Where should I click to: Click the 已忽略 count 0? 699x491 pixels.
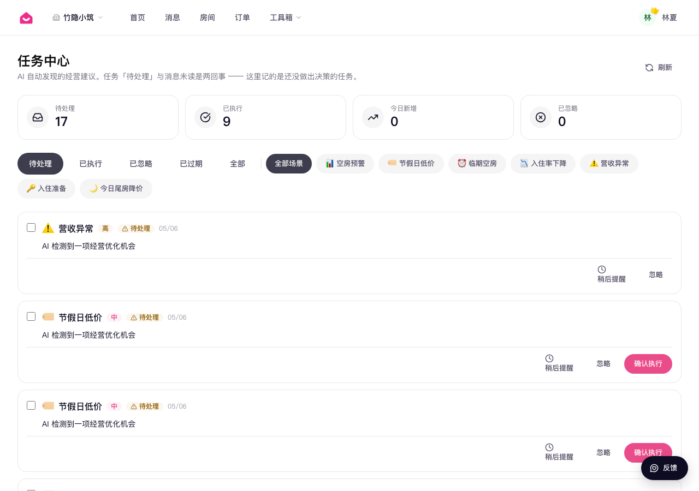[562, 122]
